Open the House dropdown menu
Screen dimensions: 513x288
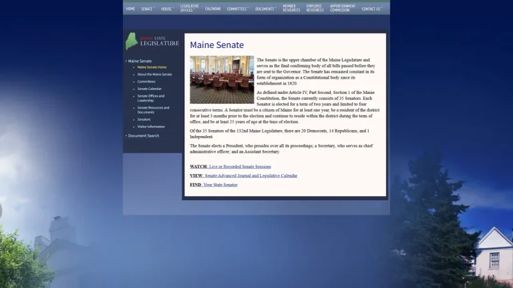(167, 9)
